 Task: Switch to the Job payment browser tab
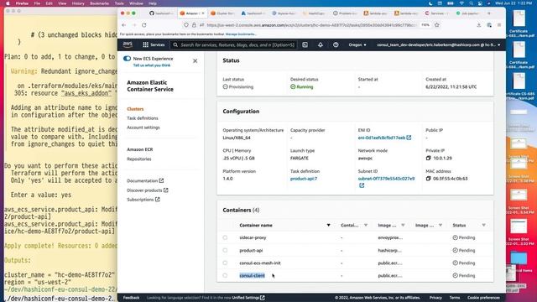468,13
